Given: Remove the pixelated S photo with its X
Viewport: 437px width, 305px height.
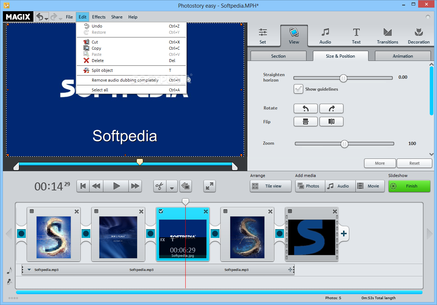Looking at the screenshot, I should tap(77, 211).
